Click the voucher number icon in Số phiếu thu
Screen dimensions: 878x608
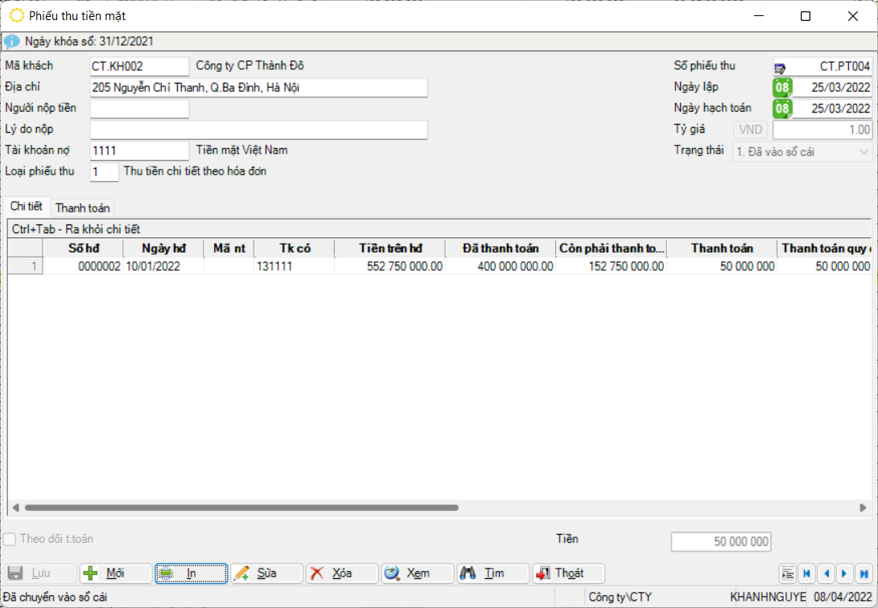coord(780,67)
